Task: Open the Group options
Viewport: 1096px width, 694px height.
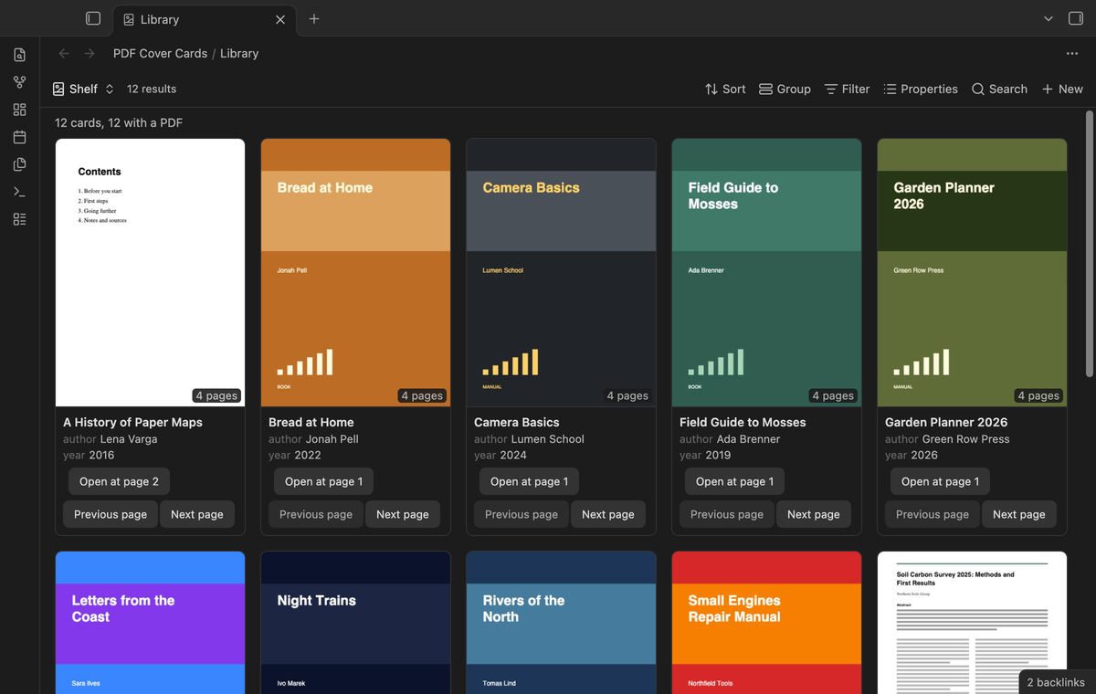Action: click(785, 89)
